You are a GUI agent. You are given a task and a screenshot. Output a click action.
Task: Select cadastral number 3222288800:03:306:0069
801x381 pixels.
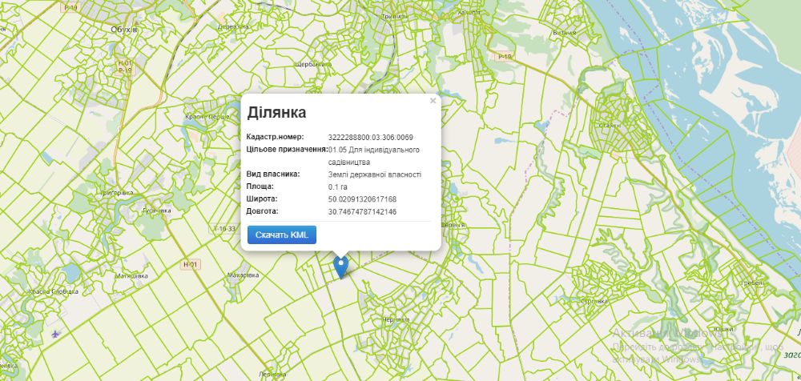[370, 138]
